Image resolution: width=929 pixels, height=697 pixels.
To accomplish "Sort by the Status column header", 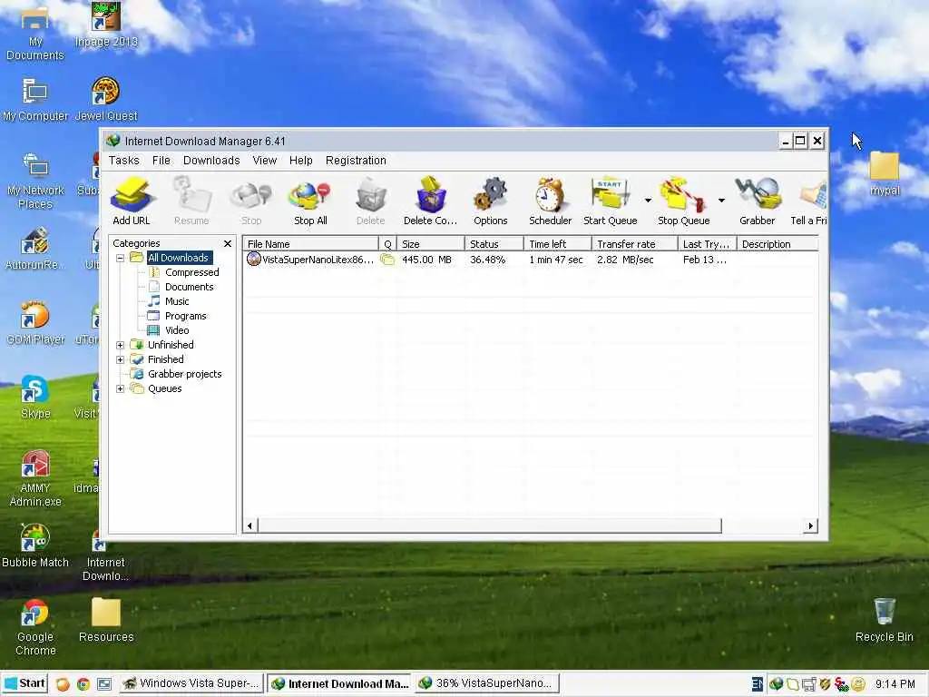I will tap(494, 244).
